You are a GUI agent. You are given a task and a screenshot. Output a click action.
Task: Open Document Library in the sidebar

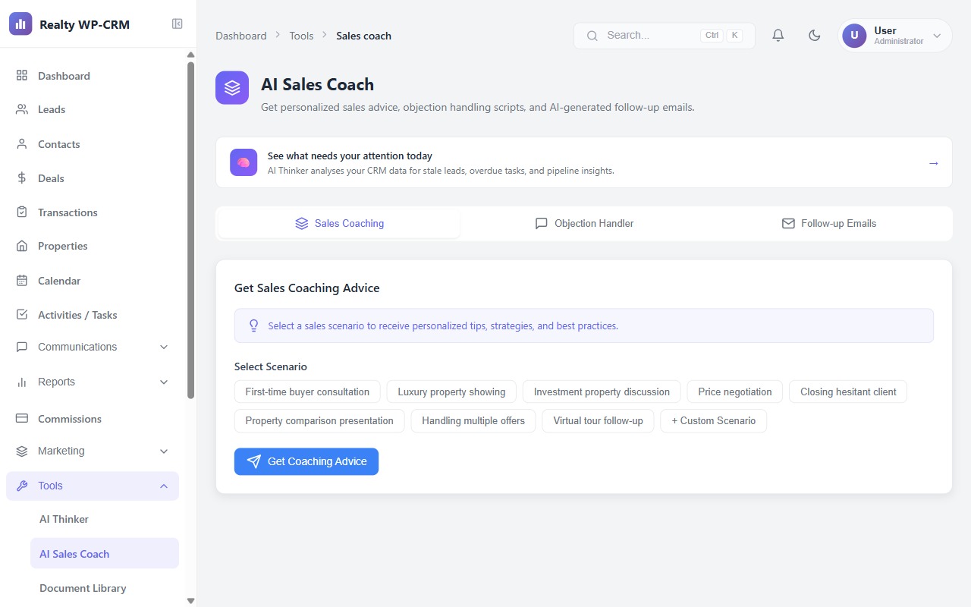[105, 588]
